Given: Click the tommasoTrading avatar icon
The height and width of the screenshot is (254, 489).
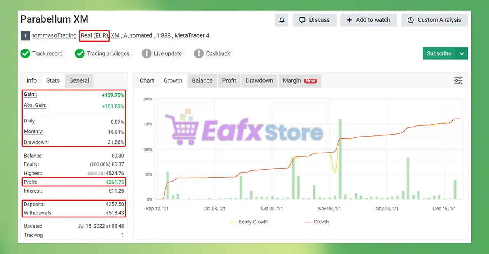Looking at the screenshot, I should (x=25, y=36).
